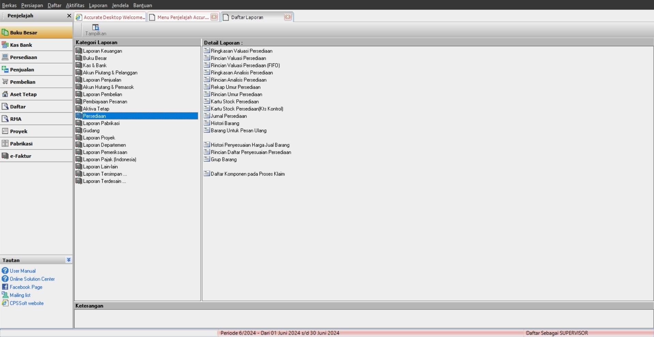Visit the CPSSoft website link
This screenshot has width=654, height=337.
point(27,303)
